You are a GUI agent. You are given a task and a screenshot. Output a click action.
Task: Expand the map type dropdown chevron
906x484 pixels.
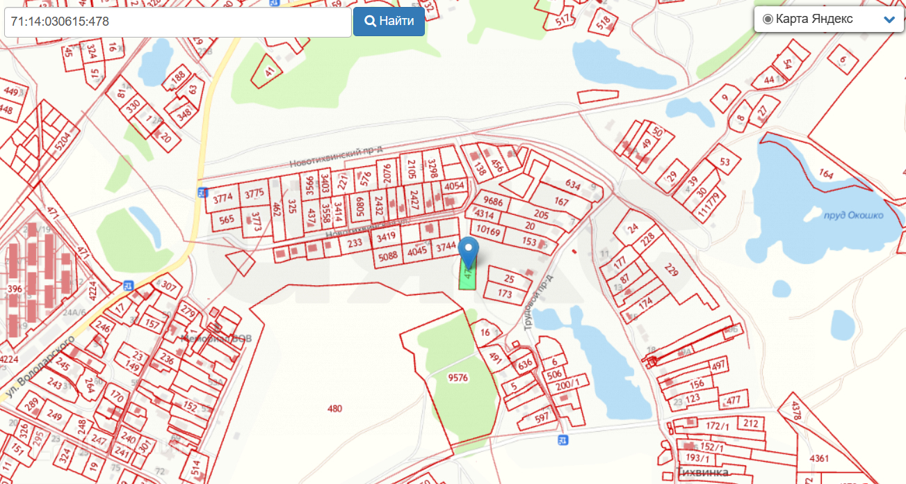coord(889,19)
